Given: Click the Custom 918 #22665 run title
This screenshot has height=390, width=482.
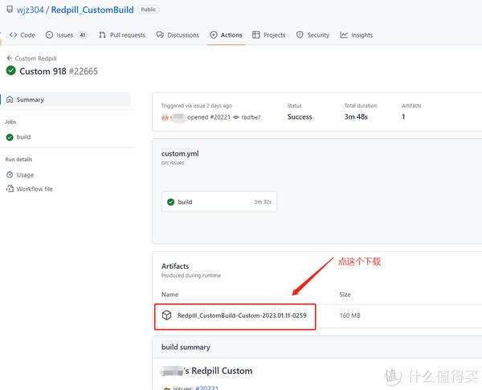Looking at the screenshot, I should tap(59, 71).
